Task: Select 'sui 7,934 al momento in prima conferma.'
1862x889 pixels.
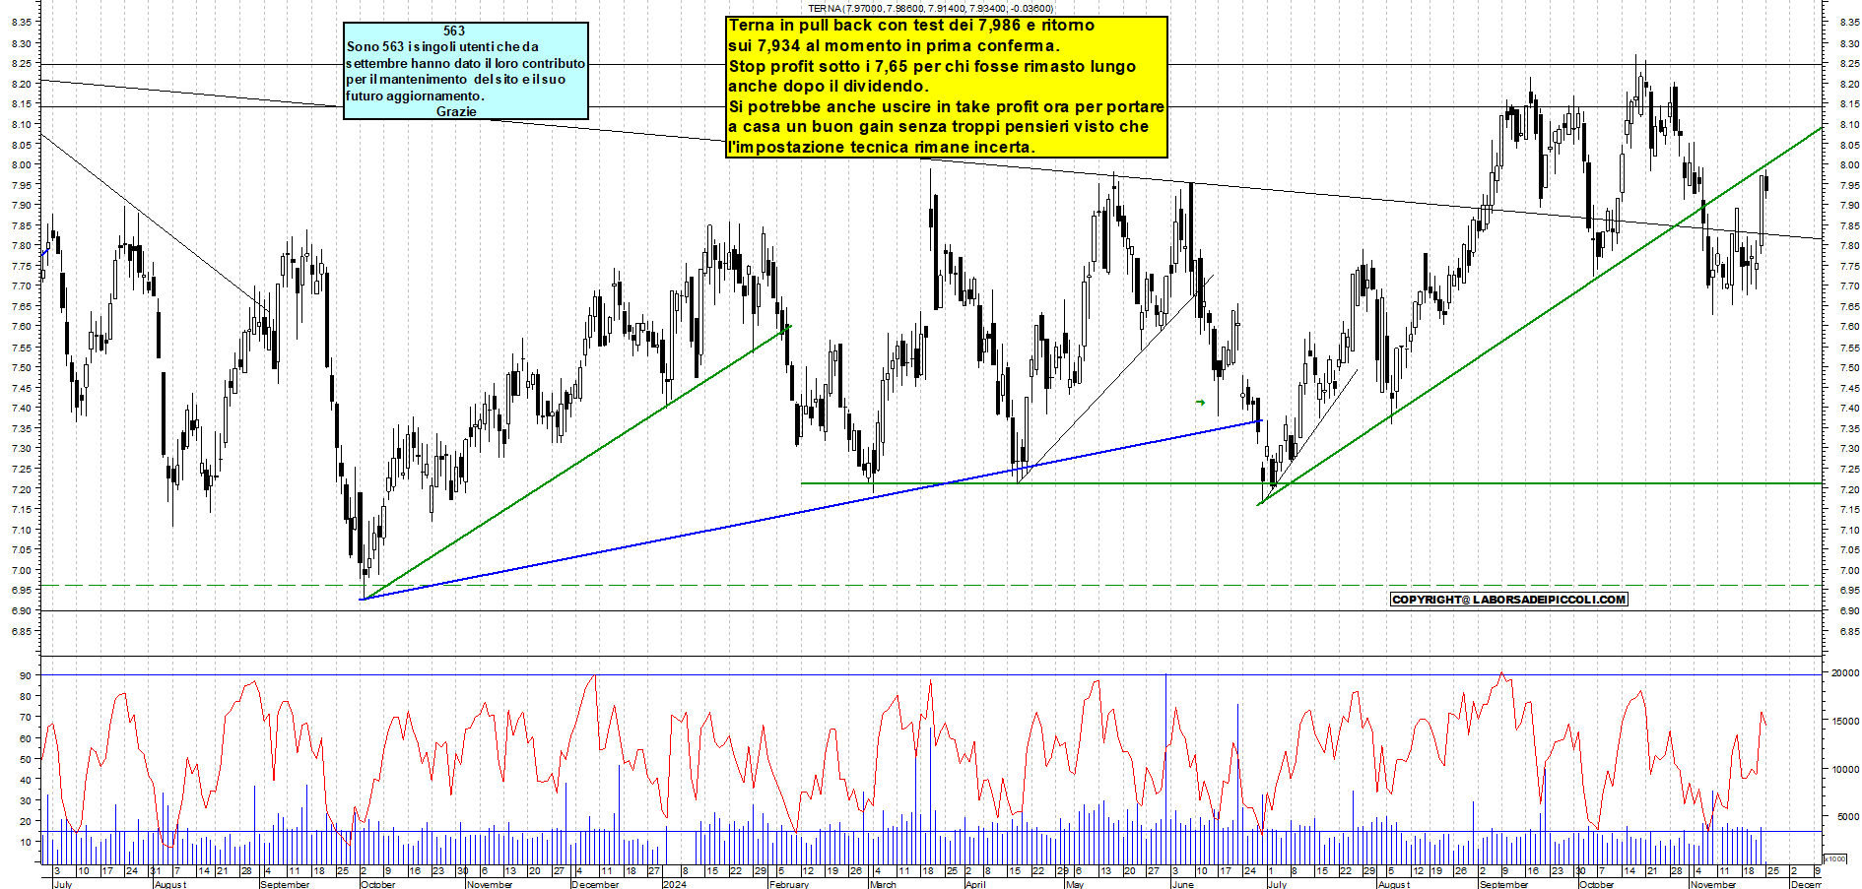Action: 894,45
